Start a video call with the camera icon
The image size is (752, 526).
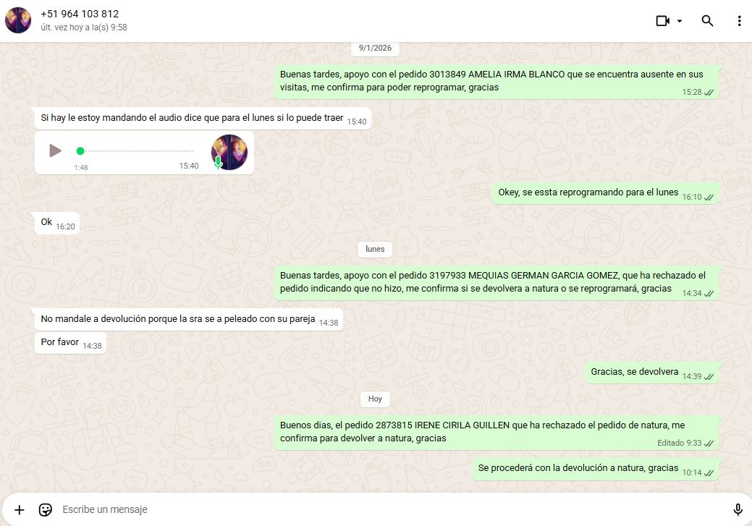(662, 21)
